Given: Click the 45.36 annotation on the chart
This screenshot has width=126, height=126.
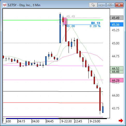Looking at the screenshot, I should click(71, 26).
